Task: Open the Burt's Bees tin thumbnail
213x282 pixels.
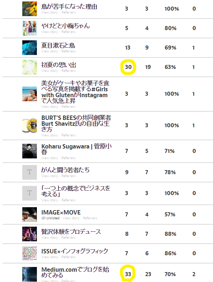Action: (x=30, y=125)
